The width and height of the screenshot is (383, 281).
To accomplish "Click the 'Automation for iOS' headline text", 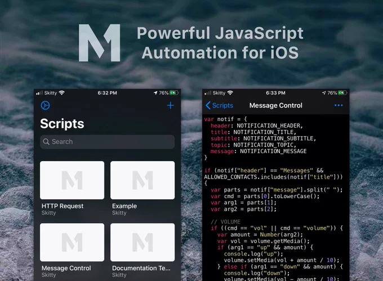I will [x=220, y=53].
